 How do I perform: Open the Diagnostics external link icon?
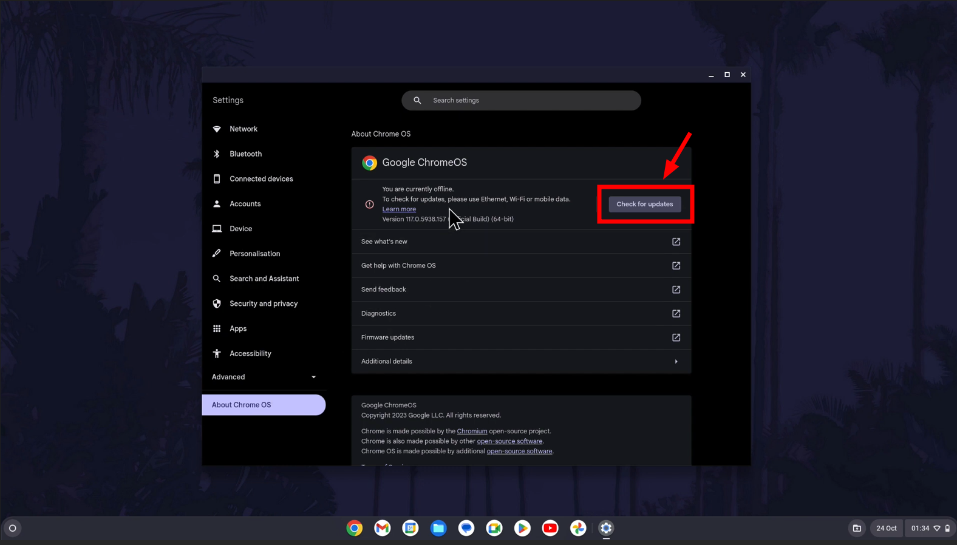click(x=676, y=314)
